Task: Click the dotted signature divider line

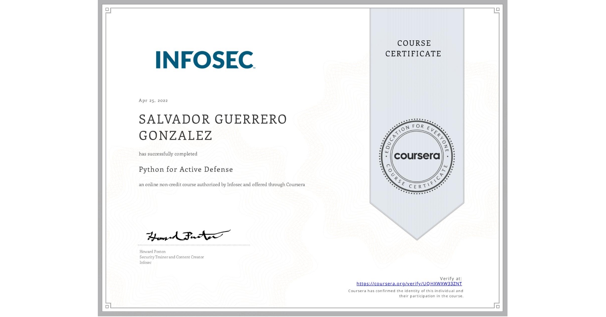Action: tap(194, 245)
